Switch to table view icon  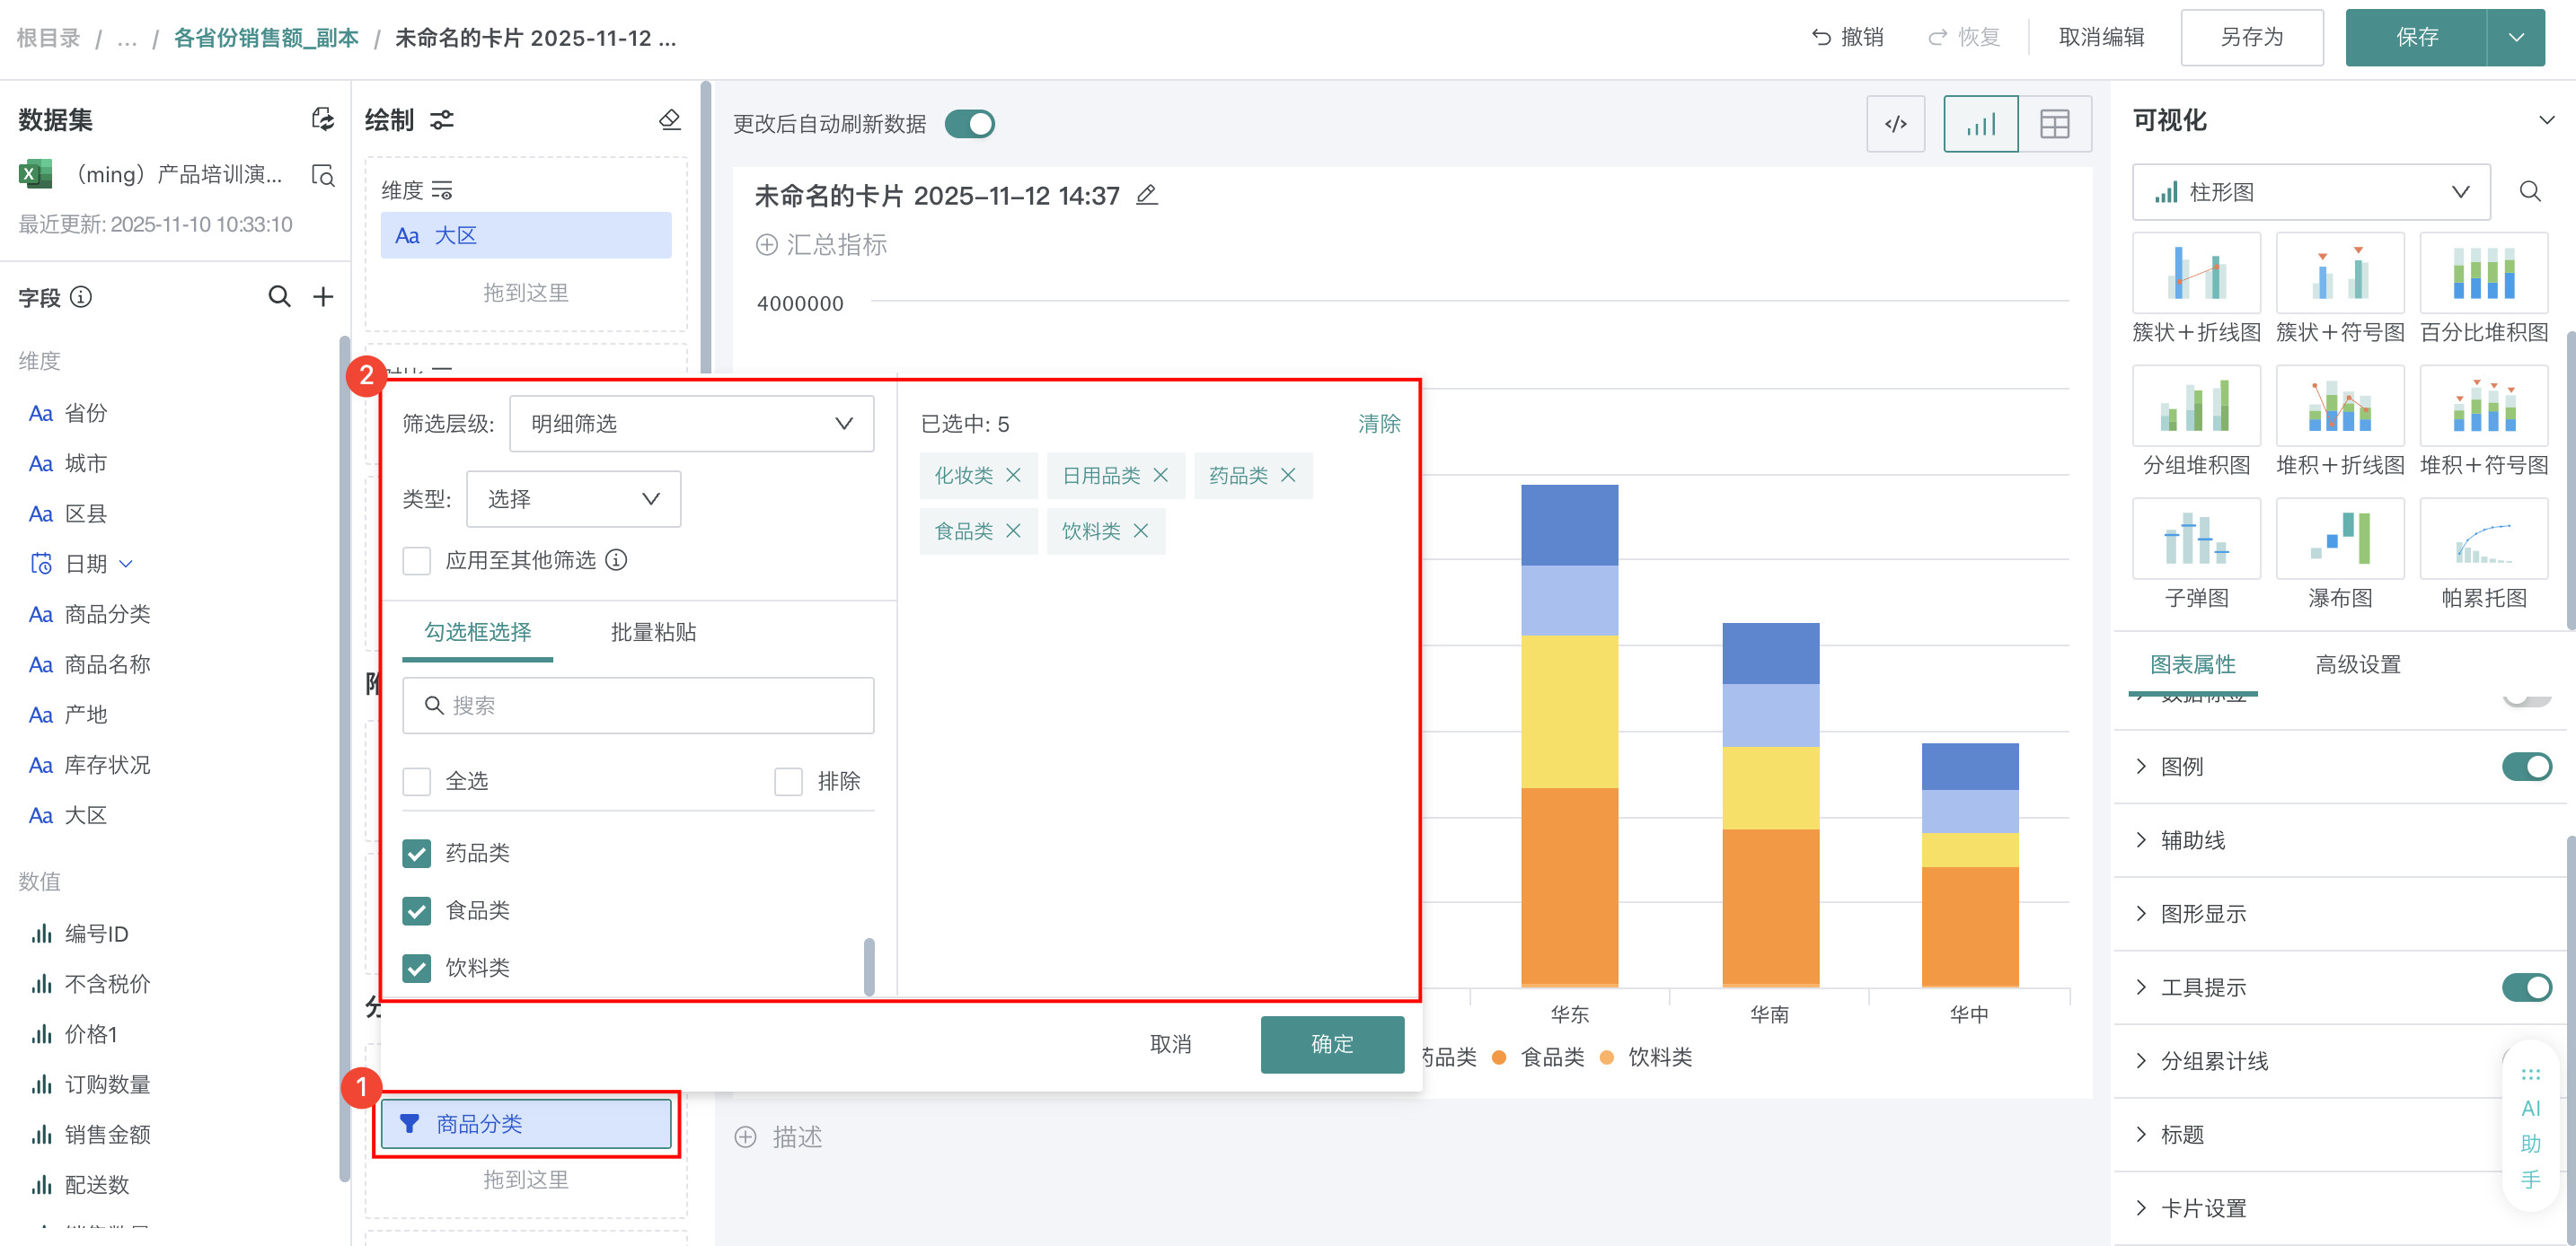pyautogui.click(x=2054, y=124)
